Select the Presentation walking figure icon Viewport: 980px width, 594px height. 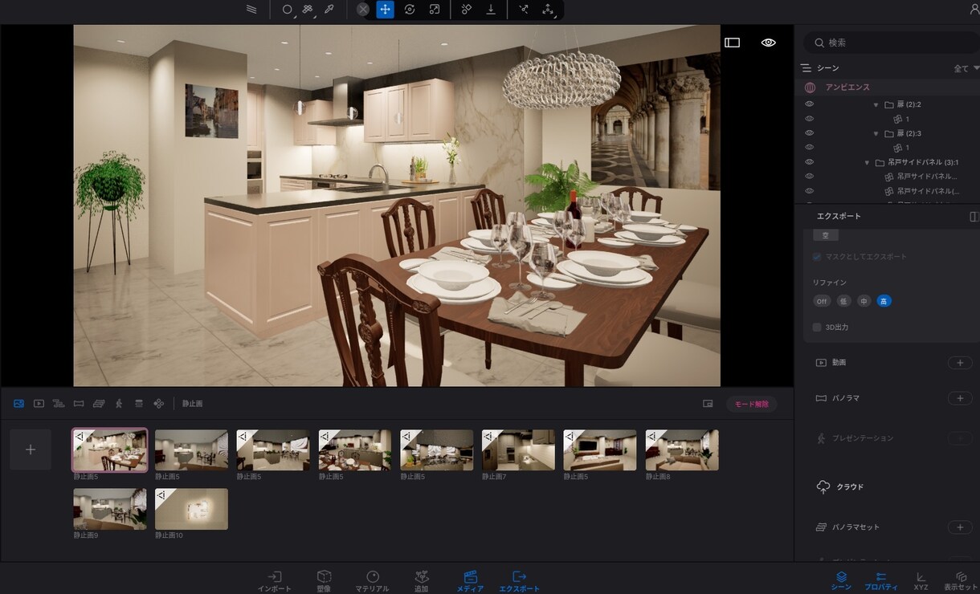(119, 403)
